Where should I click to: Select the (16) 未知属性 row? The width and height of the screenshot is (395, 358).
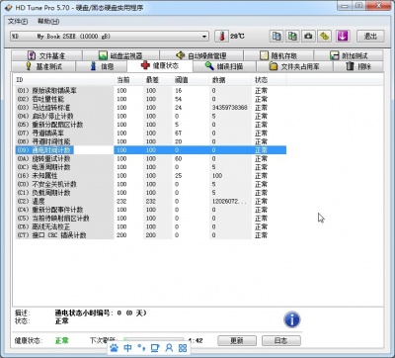coord(151,176)
